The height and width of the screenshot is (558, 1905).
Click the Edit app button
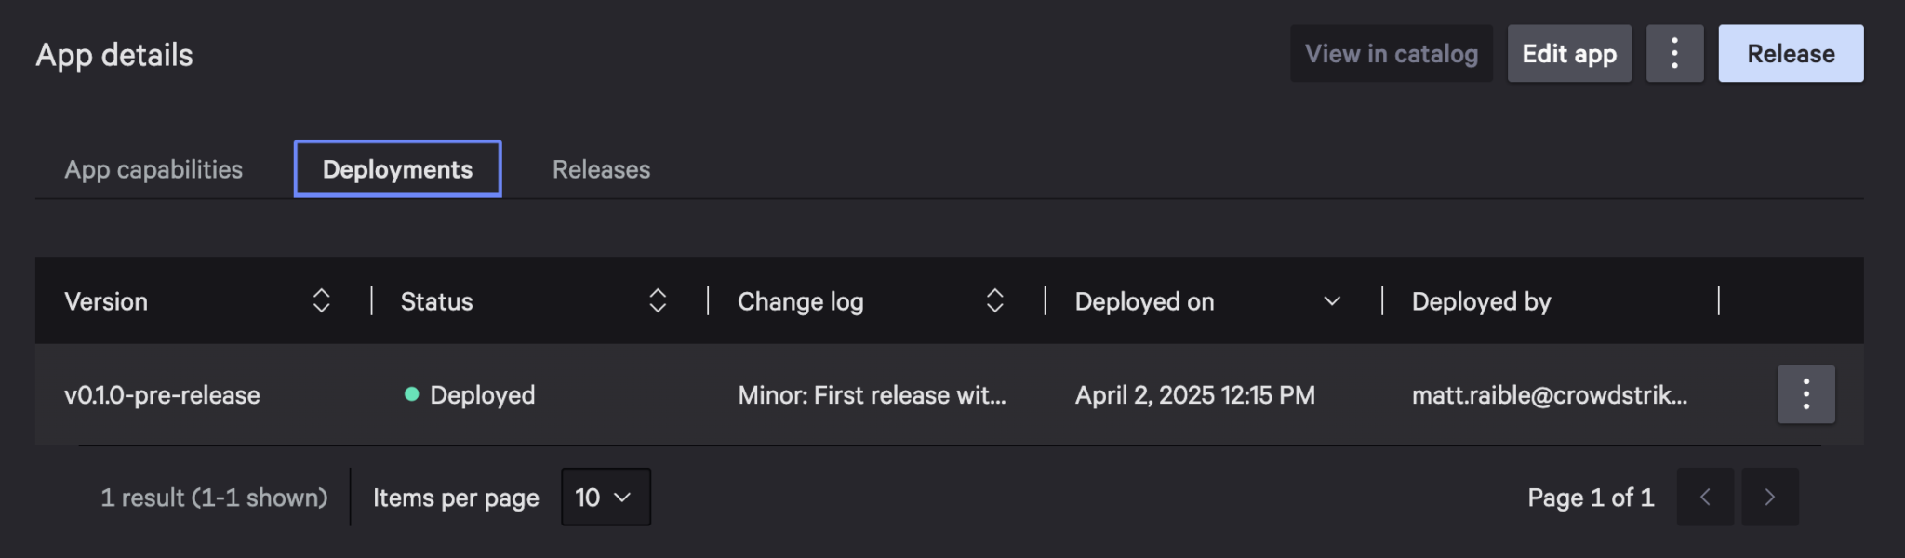click(1569, 53)
